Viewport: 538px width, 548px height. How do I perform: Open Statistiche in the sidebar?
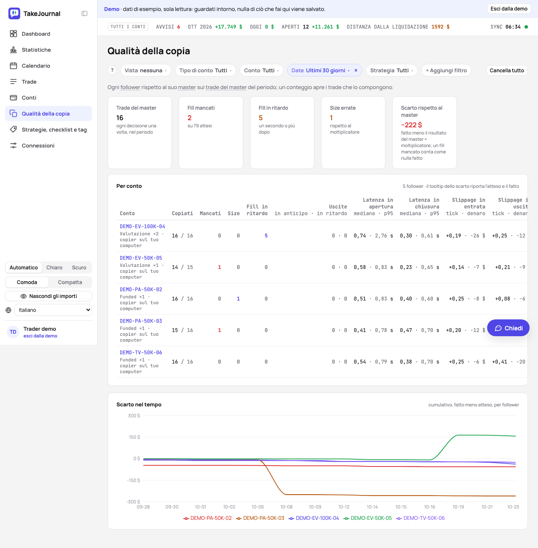pos(49,50)
